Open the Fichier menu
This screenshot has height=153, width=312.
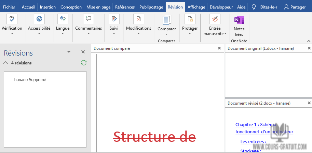pos(9,7)
